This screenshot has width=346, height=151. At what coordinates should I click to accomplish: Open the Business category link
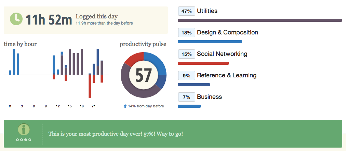point(209,97)
